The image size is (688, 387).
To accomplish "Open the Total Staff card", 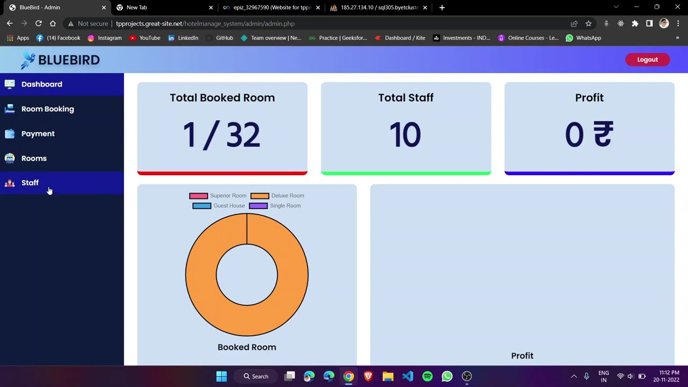I will coord(406,128).
